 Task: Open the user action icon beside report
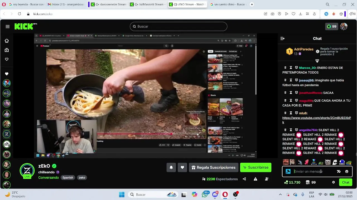pos(267,179)
